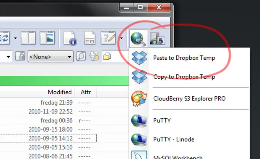Choose PuTTY - Linode menu entry
Image resolution: width=260 pixels, height=159 pixels.
click(x=174, y=139)
